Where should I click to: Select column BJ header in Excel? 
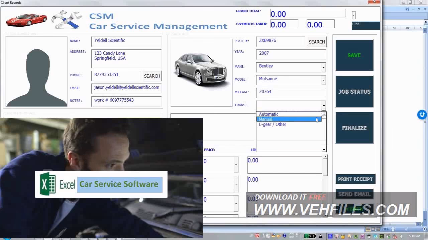point(394,28)
